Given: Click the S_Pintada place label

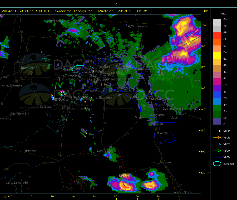Looking at the screenshot, I should 70,76.
